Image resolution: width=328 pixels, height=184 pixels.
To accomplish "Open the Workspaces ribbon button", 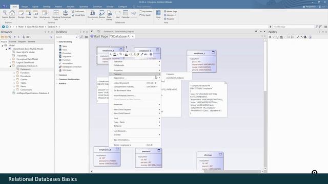I will pyautogui.click(x=45, y=14).
